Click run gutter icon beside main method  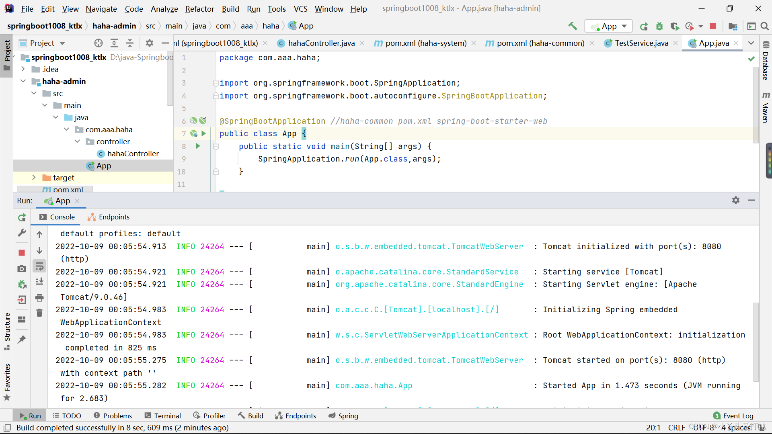click(x=197, y=146)
